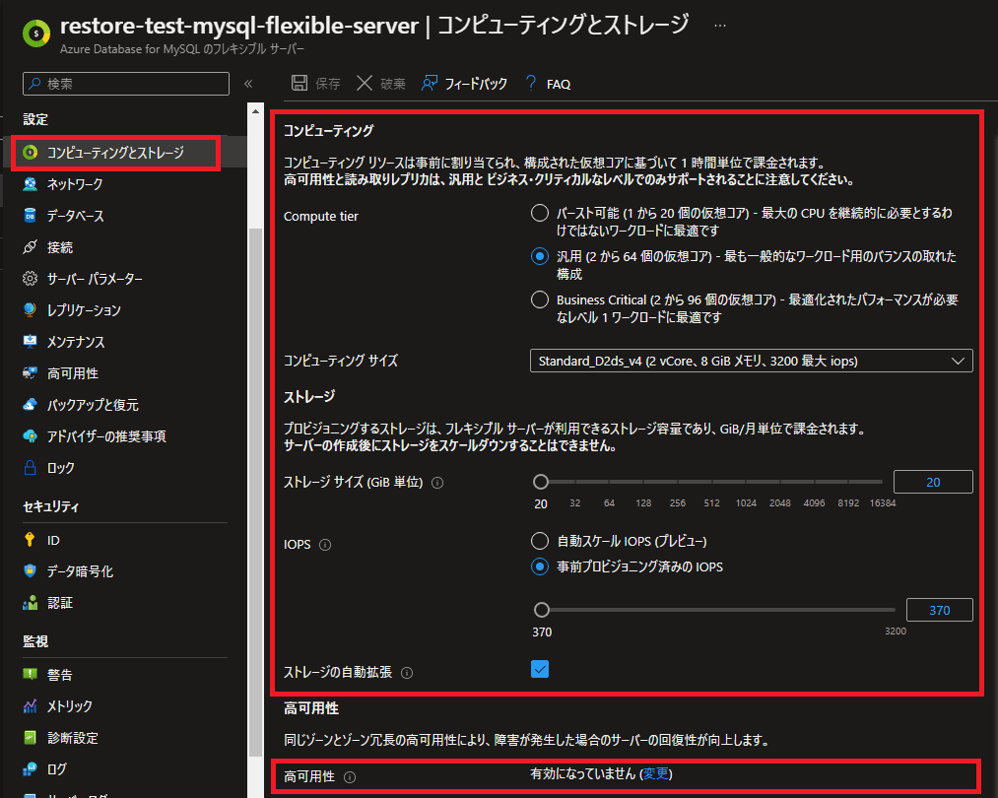The height and width of the screenshot is (798, 998).
Task: Click the メトリック chart icon
Action: click(30, 705)
